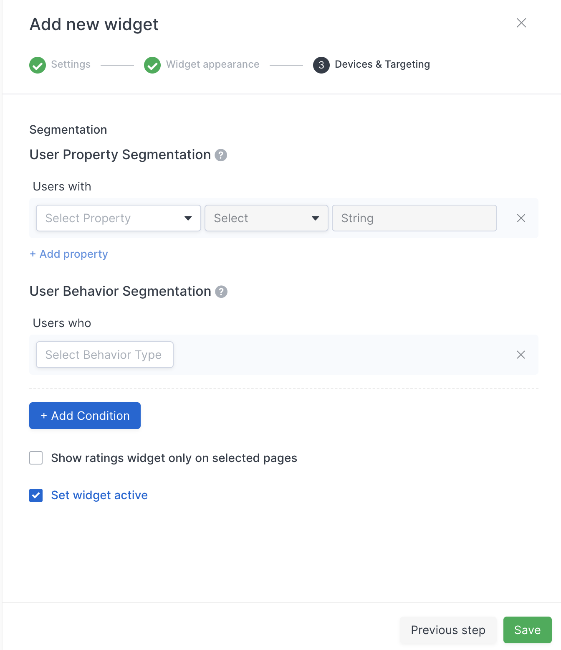Show help for User Behavior Segmentation

221,292
